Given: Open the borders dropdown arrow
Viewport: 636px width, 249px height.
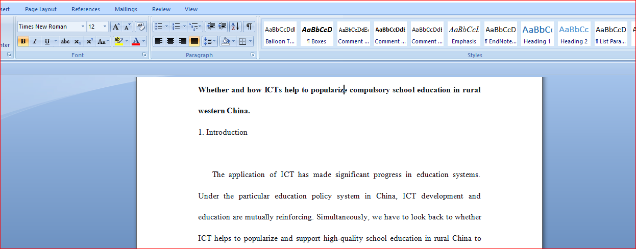Looking at the screenshot, I should click(251, 41).
